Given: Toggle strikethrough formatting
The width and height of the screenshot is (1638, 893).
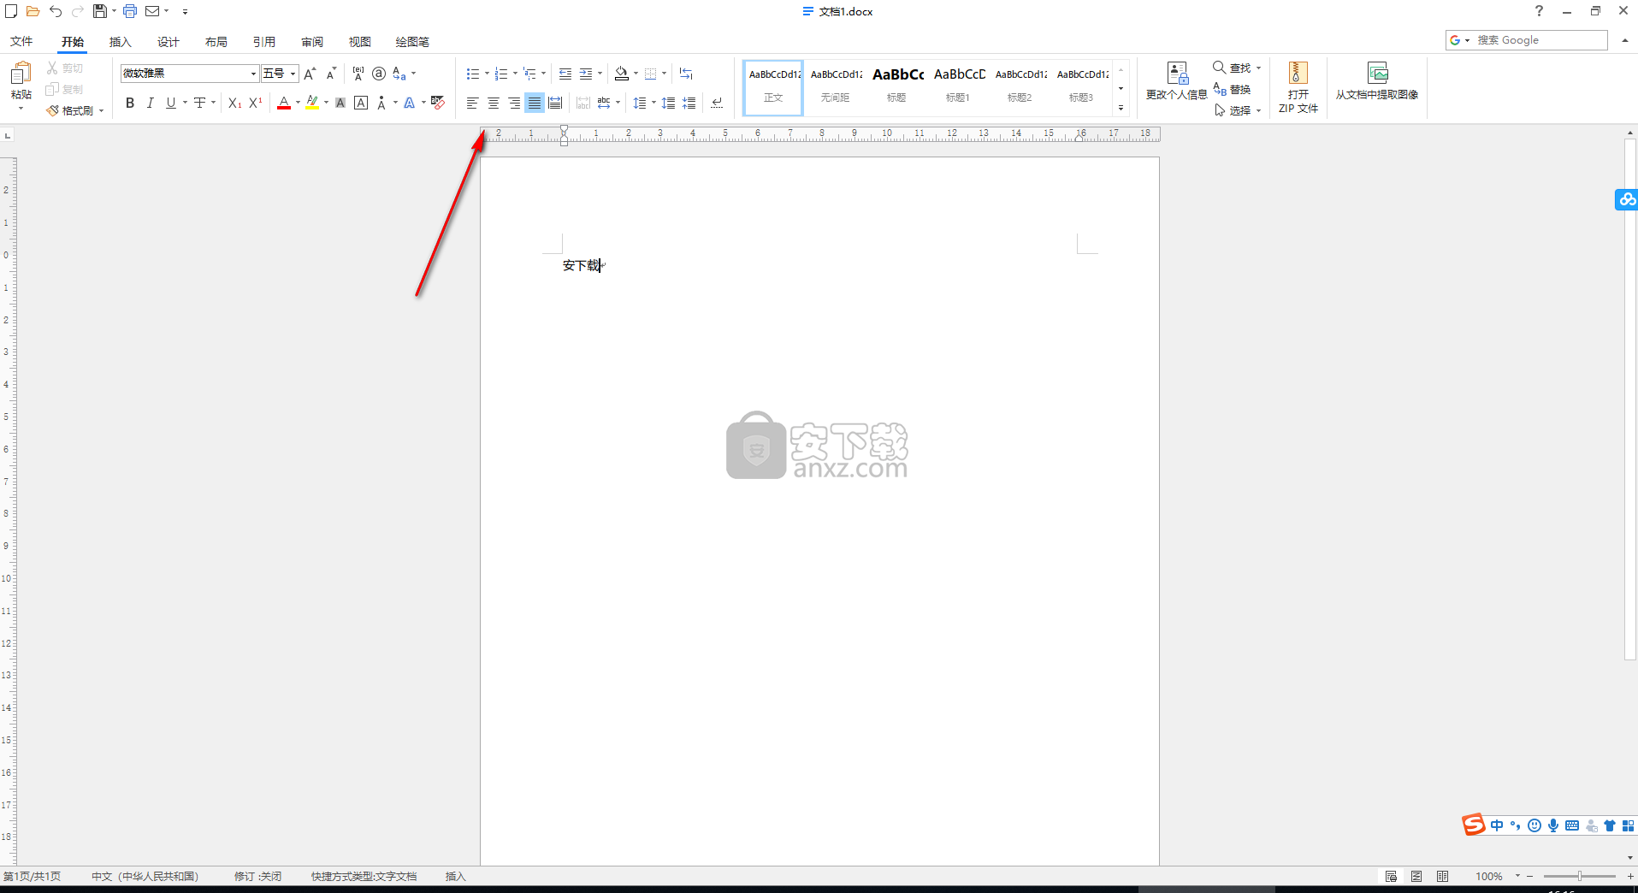Looking at the screenshot, I should pos(199,103).
